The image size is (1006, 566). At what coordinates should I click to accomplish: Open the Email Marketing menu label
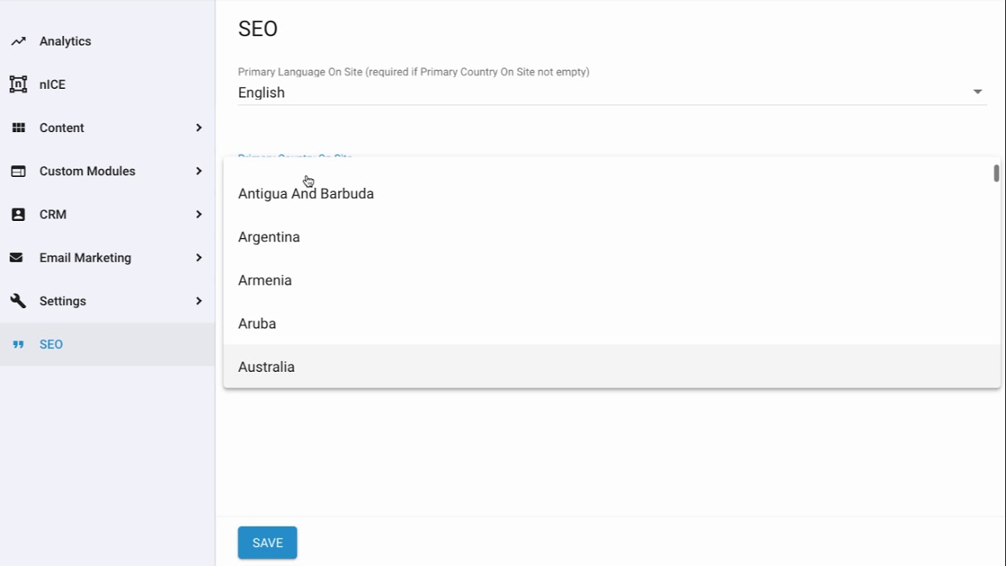tap(85, 257)
